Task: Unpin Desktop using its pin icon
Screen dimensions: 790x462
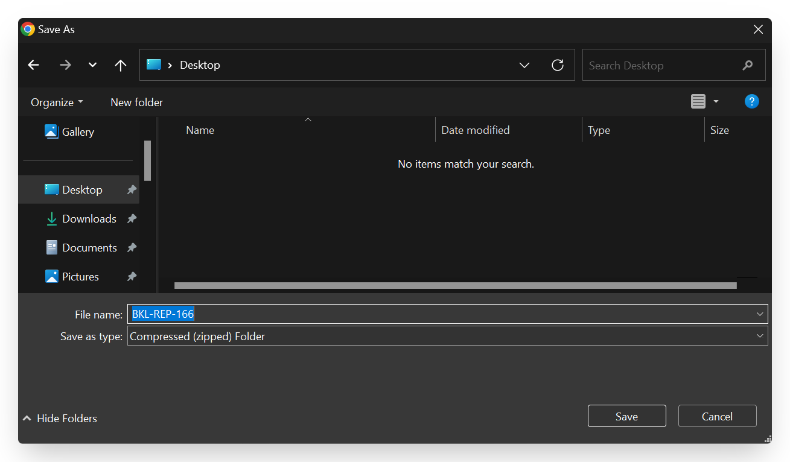Action: pyautogui.click(x=131, y=190)
